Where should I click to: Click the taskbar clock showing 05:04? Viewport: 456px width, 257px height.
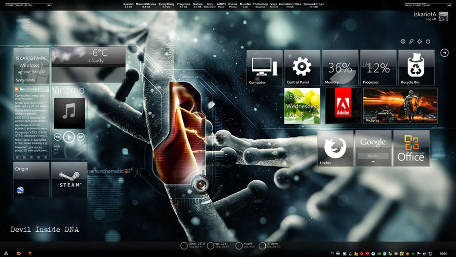tap(443, 254)
